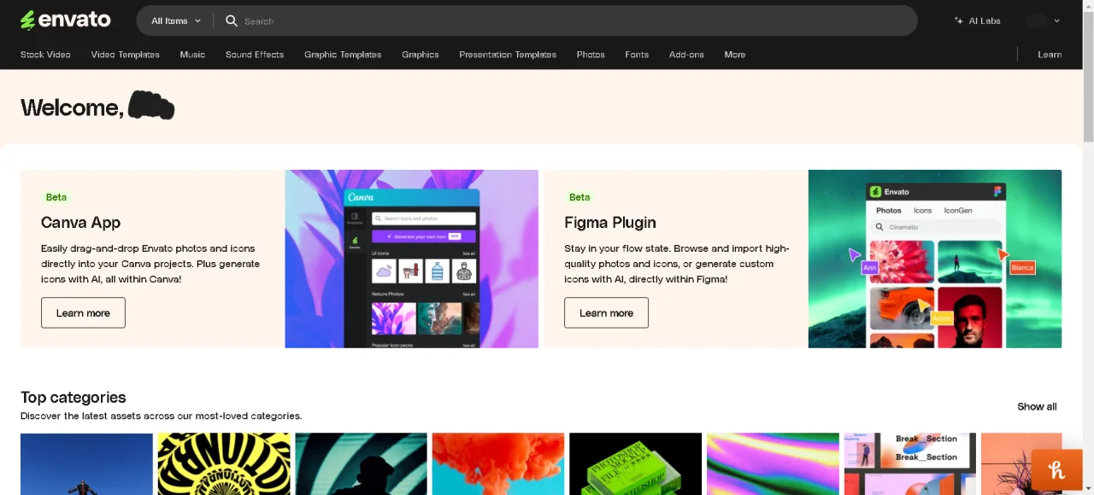
Task: Open Presentation Templates category
Action: pyautogui.click(x=508, y=55)
